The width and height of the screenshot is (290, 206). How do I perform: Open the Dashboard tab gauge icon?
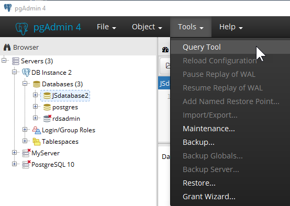click(165, 50)
